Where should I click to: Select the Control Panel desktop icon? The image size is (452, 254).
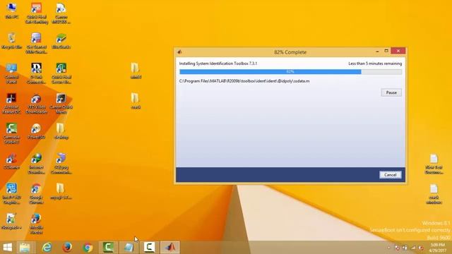point(11,73)
